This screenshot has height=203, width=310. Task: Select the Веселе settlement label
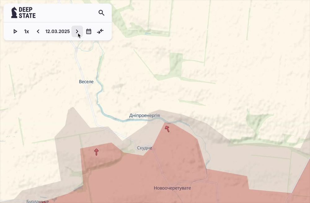[x=86, y=82]
